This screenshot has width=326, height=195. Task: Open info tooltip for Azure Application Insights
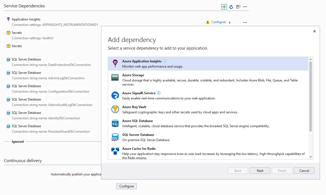[x=165, y=61]
